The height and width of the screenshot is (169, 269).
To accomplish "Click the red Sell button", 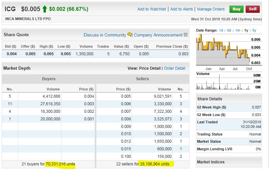I will click(x=252, y=9).
